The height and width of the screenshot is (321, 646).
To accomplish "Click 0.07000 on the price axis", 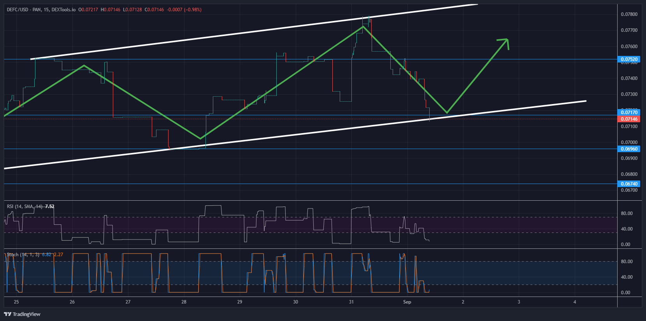I will [629, 142].
